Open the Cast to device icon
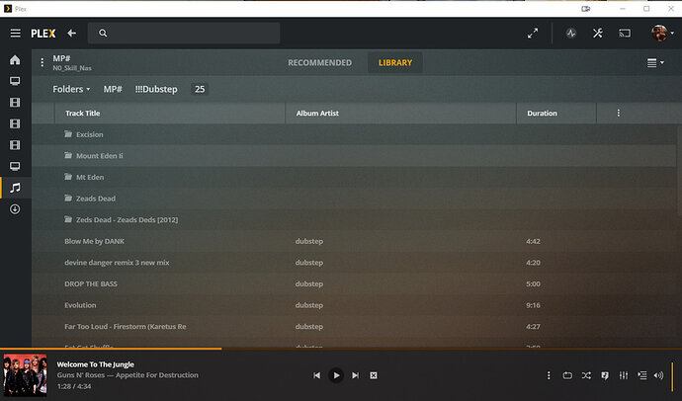Screen dimensions: 682x401 [x=625, y=33]
